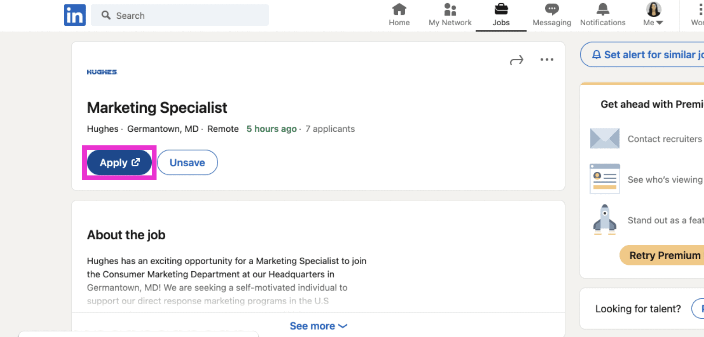Unsave the Marketing Specialist job
Viewport: 704px width, 337px height.
(187, 162)
